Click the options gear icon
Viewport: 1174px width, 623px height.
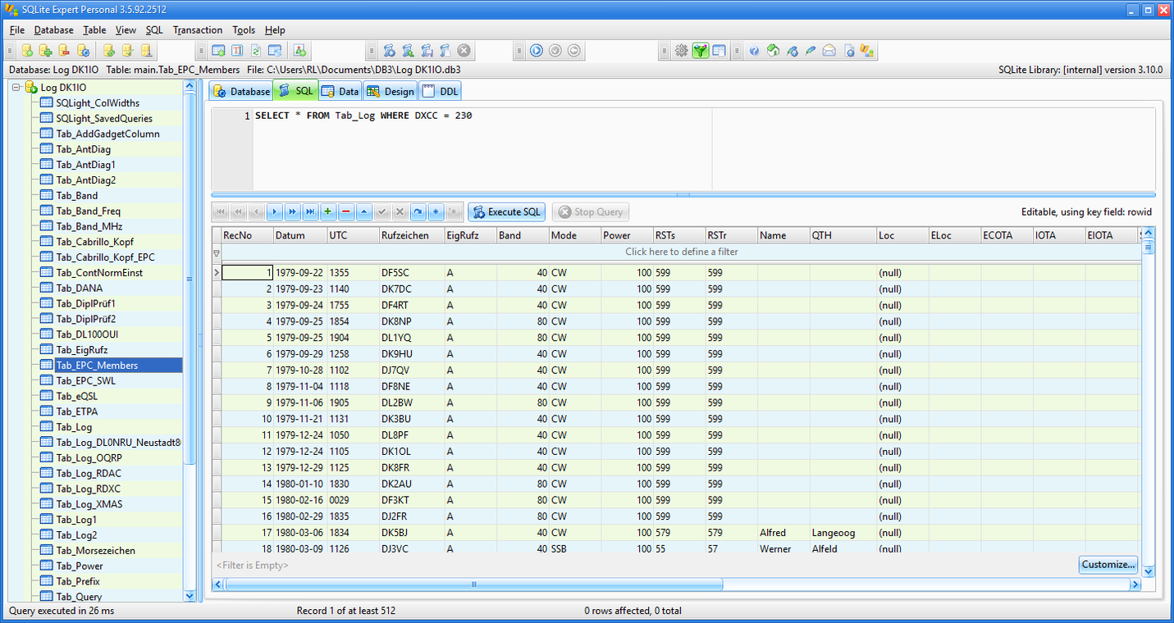[x=681, y=51]
